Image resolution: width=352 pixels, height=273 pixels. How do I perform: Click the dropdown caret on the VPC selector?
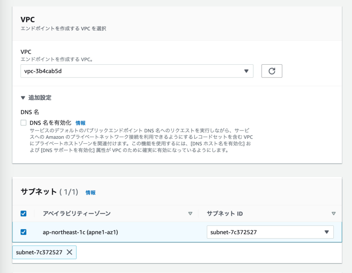[247, 71]
